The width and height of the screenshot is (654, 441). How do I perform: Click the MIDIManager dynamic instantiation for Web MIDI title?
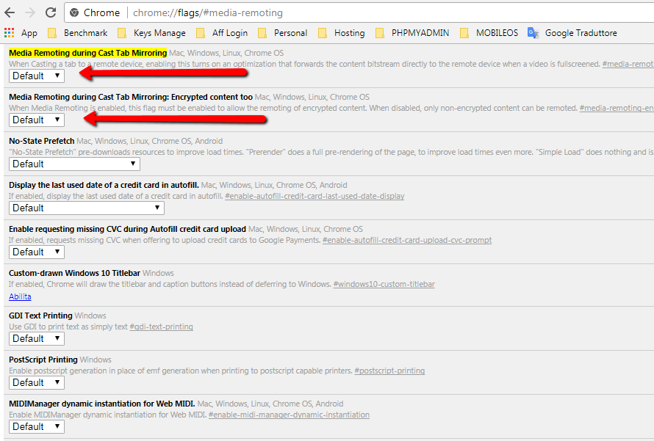tap(102, 404)
